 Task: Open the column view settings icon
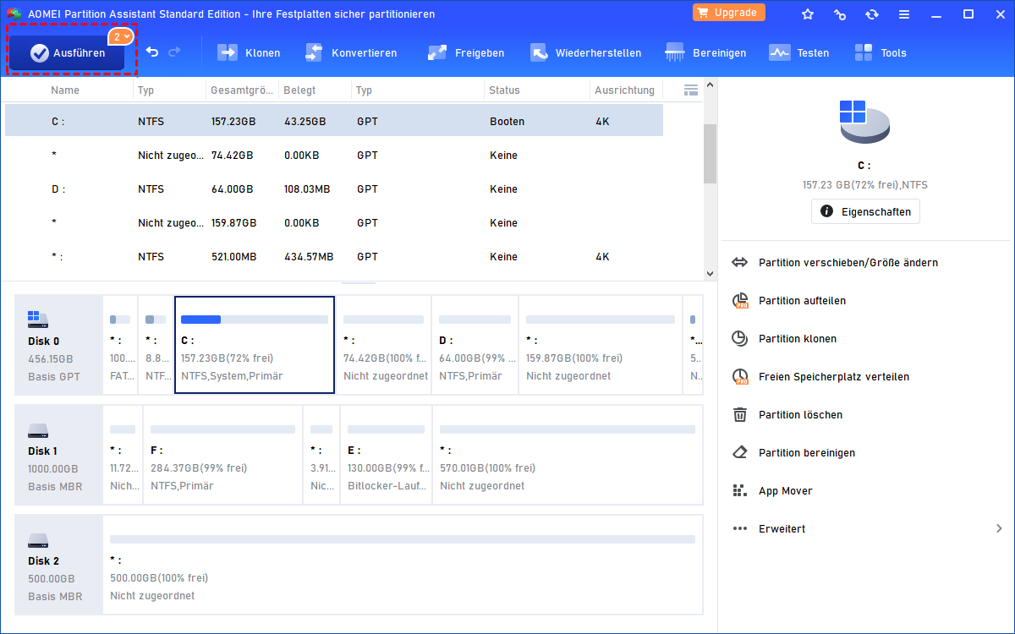[690, 90]
